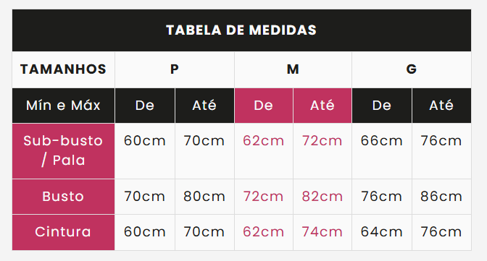Screen dimensions: 487x261
Task: Click the black Até header under size G
Action: pos(441,106)
